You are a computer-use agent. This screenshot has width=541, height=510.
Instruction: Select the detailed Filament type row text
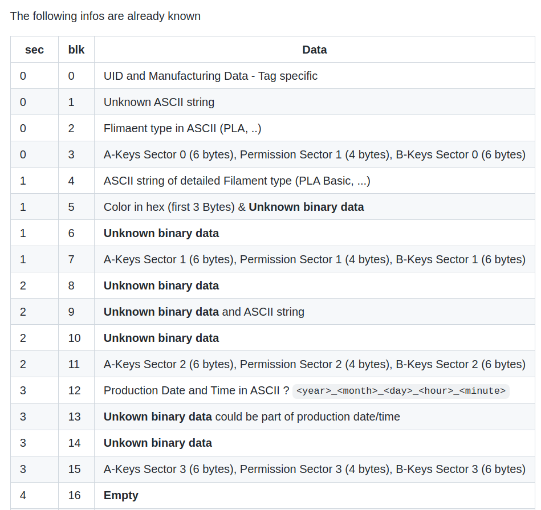(x=237, y=181)
